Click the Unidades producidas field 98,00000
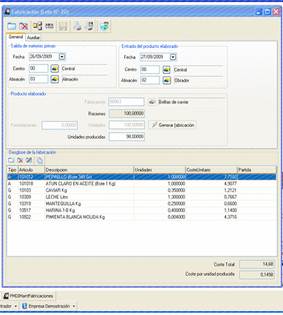Viewport: 283px width, 315px height. [126, 137]
